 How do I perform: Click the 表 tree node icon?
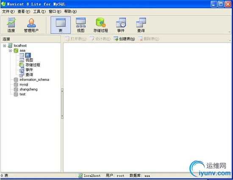[x=22, y=55]
